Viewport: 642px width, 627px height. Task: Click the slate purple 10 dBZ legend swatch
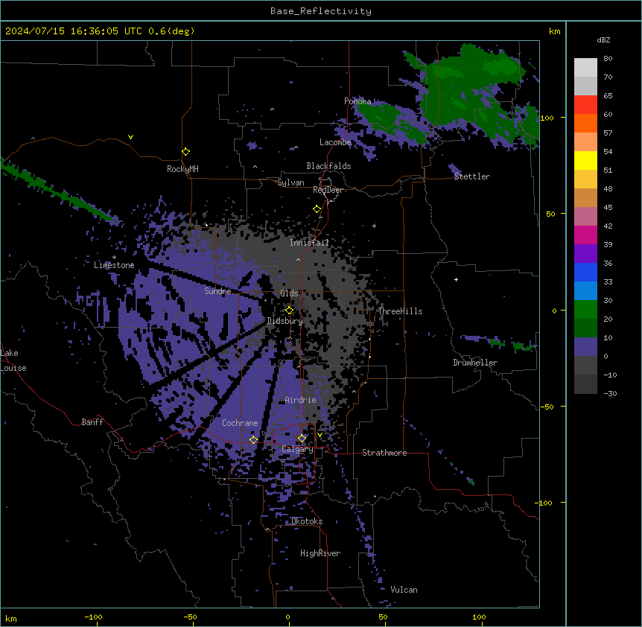pos(585,347)
